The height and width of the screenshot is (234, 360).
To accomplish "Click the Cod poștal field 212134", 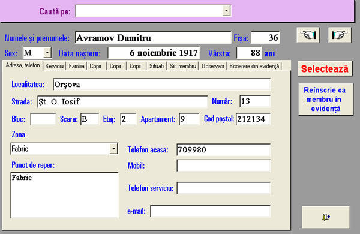I will tap(253, 119).
